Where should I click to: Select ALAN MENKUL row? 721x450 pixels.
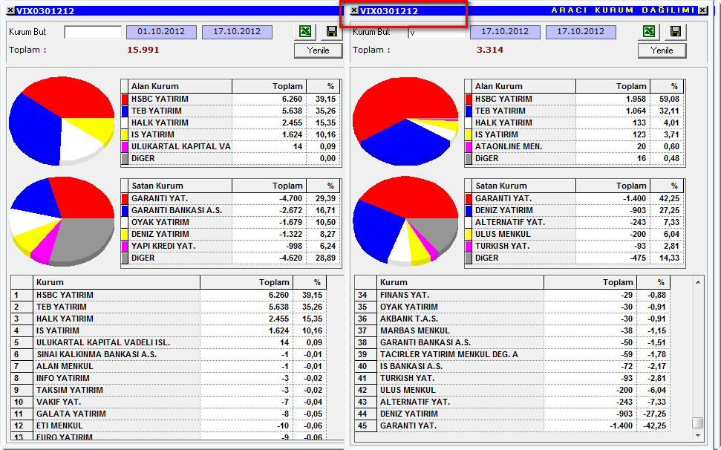point(169,366)
